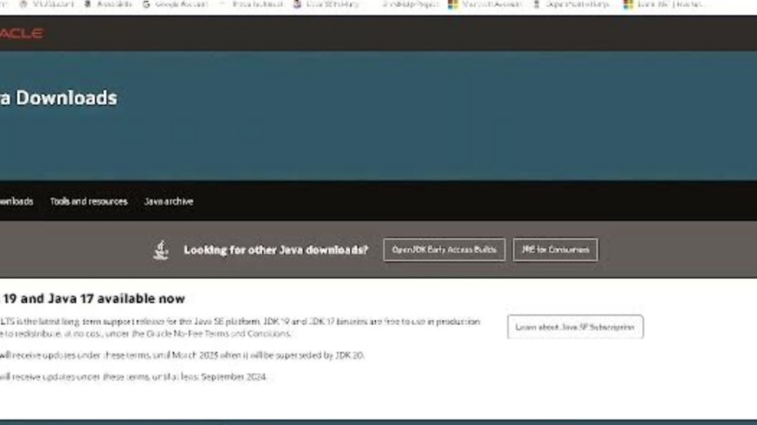
Task: Click 'Looking for other Java downloads?' text
Action: point(276,250)
